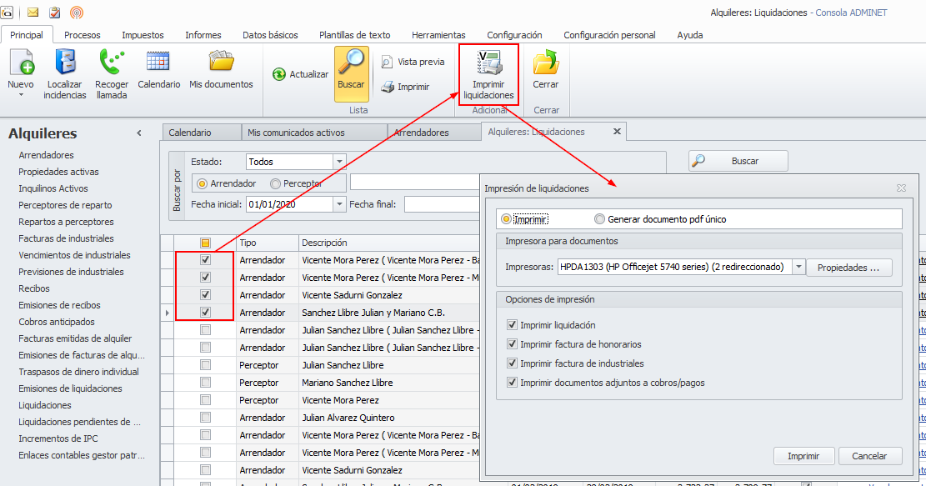This screenshot has width=926, height=486.
Task: Uncheck Imprimir factura de honorarios
Action: [x=512, y=344]
